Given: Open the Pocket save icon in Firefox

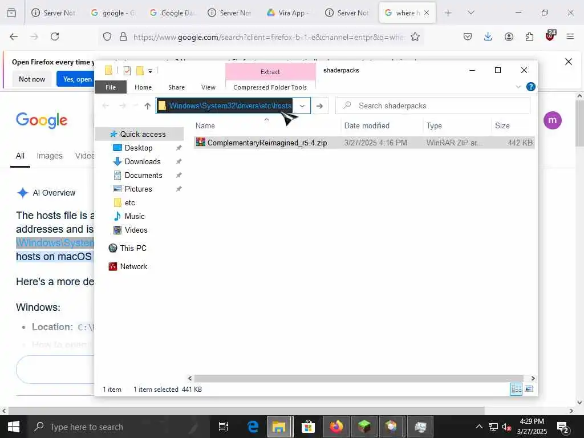Looking at the screenshot, I should click(x=468, y=36).
